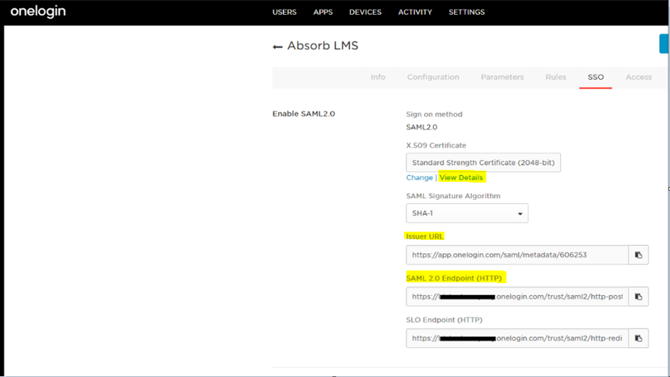Click the Standard Strength Certificate field
The height and width of the screenshot is (377, 670).
point(483,162)
